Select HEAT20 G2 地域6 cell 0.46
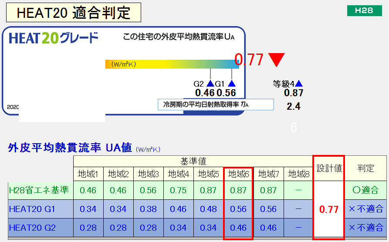 (x=238, y=228)
